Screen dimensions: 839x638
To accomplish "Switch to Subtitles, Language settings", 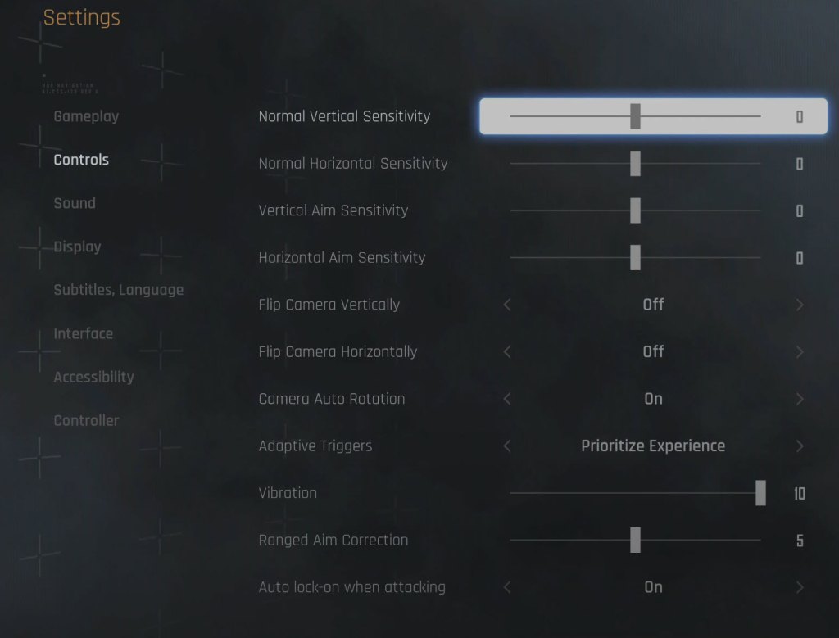I will click(118, 290).
